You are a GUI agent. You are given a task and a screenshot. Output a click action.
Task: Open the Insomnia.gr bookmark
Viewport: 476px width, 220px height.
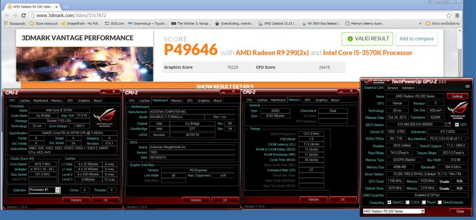(x=148, y=23)
